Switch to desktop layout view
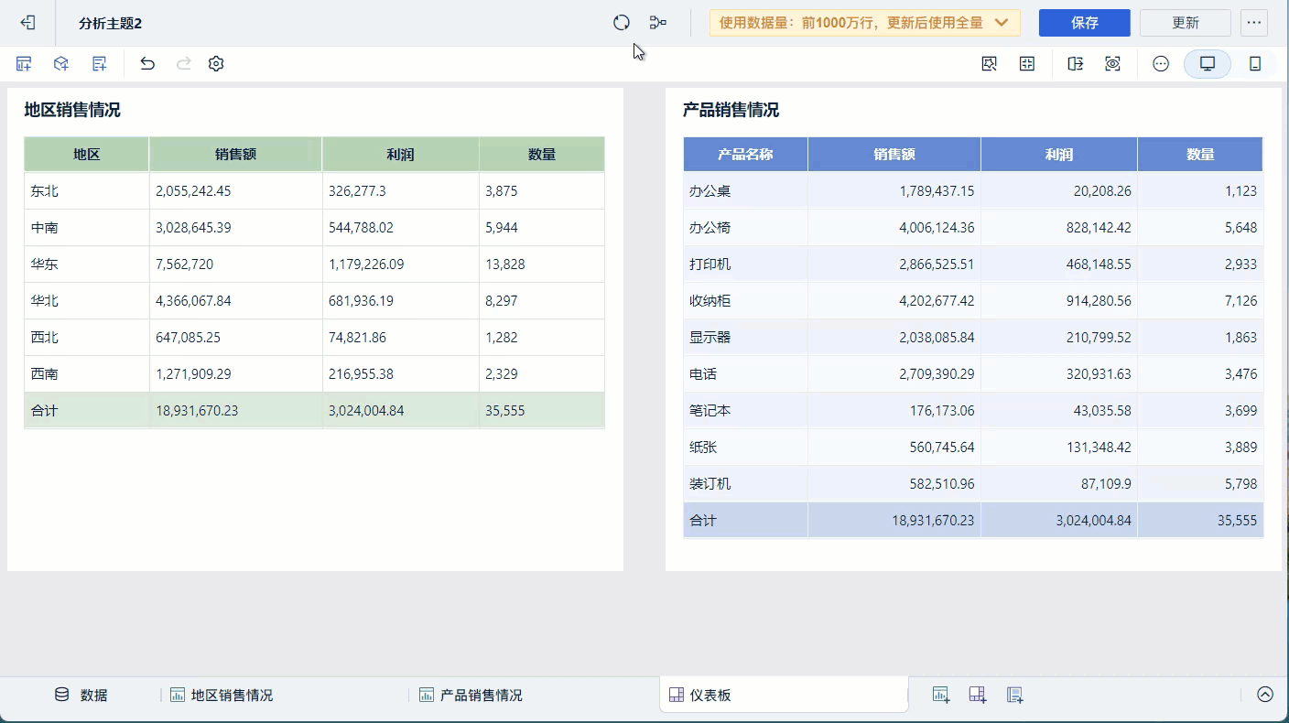 1208,63
